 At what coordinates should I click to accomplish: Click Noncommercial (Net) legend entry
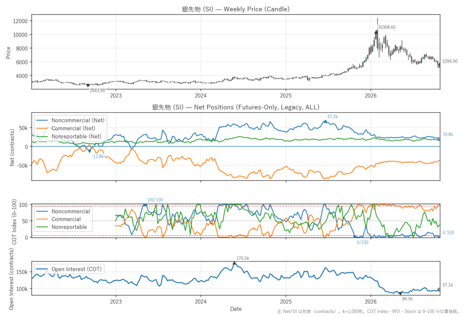click(70, 120)
